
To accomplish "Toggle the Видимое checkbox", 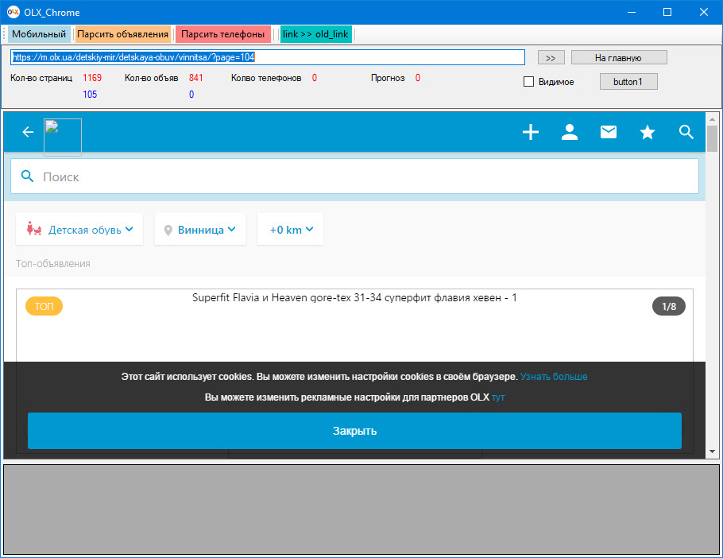I will [529, 82].
